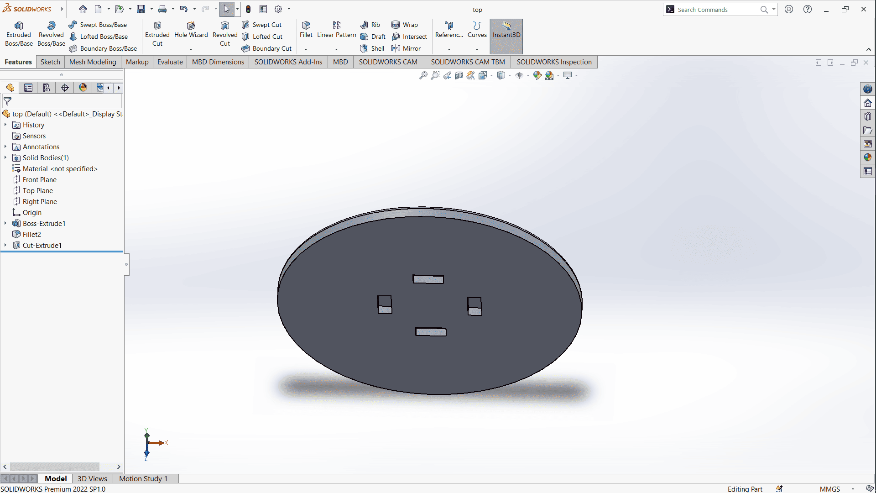
Task: Toggle the Select arrow tool
Action: point(227,9)
